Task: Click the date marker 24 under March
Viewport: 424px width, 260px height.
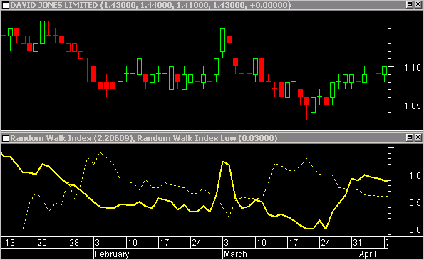Action: (x=325, y=243)
